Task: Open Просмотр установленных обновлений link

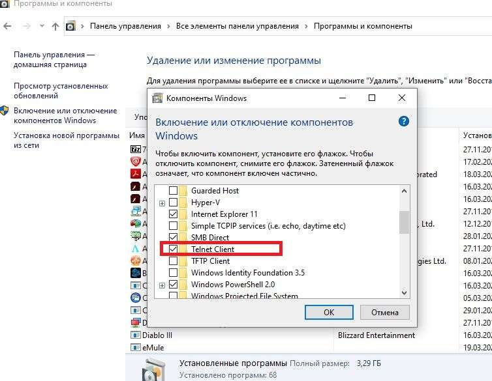Action: click(x=61, y=91)
